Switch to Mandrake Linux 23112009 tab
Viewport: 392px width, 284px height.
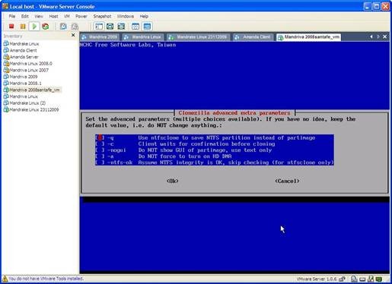click(198, 37)
